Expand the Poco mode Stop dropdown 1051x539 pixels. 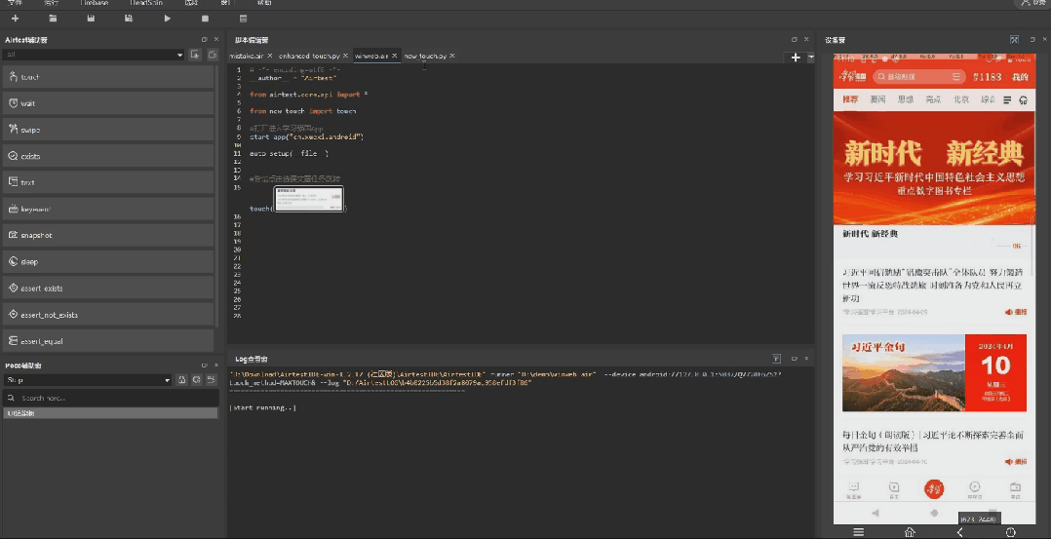coord(87,380)
